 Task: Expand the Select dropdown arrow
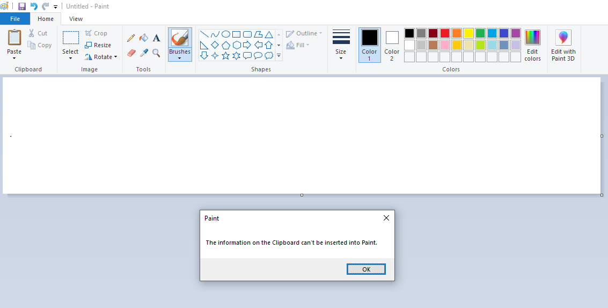point(71,58)
